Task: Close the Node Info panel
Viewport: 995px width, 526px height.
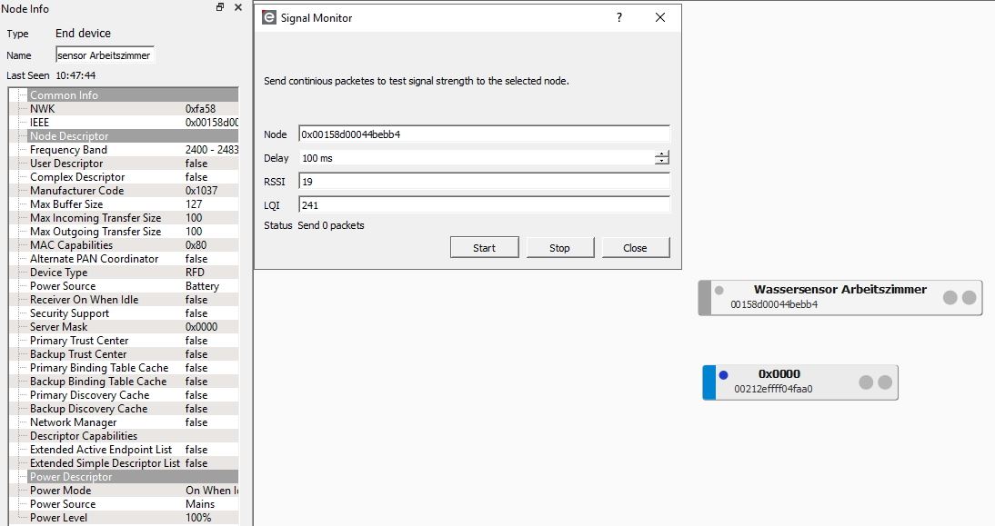Action: tap(237, 7)
